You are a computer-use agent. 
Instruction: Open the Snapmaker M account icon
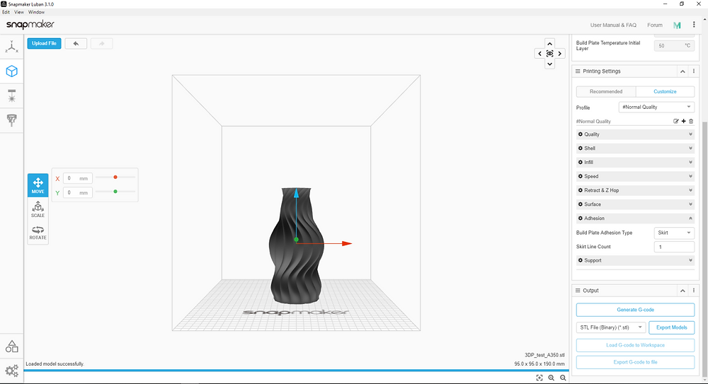[677, 25]
